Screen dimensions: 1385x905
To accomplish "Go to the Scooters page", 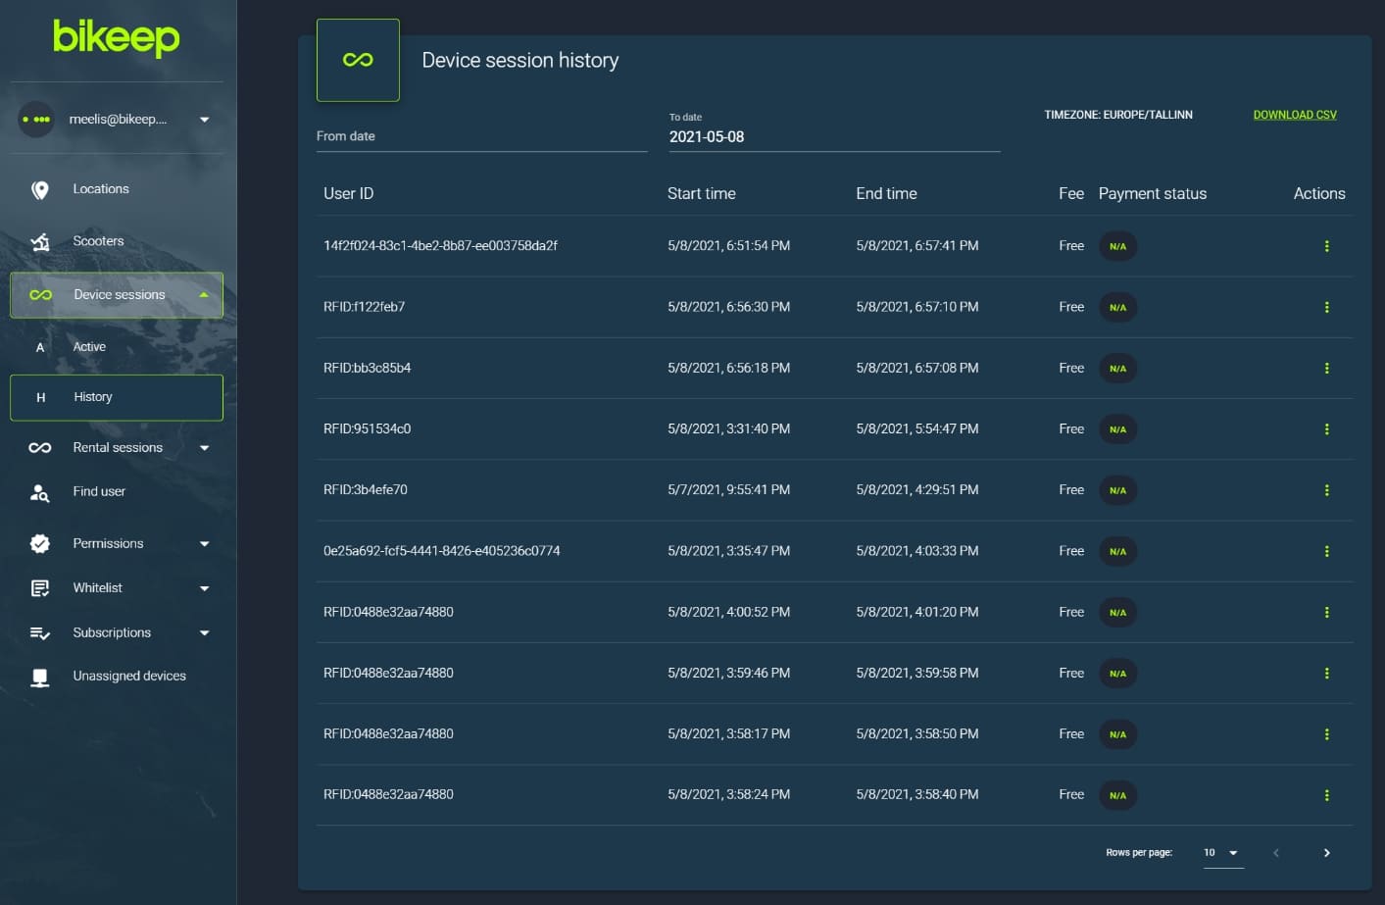I will click(98, 241).
